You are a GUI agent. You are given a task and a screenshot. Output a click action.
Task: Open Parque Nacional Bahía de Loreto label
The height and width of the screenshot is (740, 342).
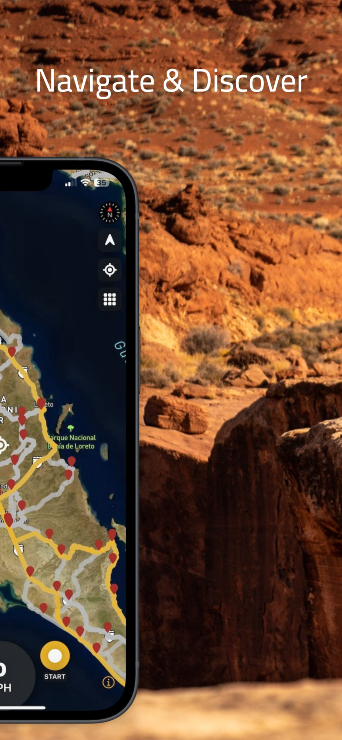click(x=71, y=442)
